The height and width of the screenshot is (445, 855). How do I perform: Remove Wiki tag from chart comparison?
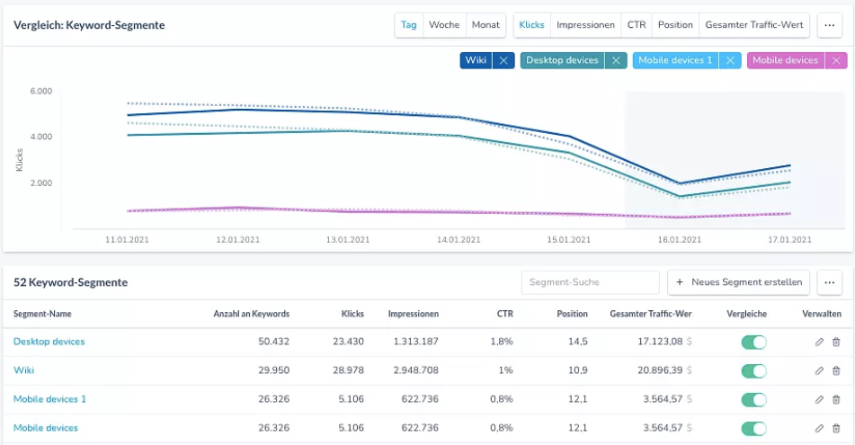point(503,60)
